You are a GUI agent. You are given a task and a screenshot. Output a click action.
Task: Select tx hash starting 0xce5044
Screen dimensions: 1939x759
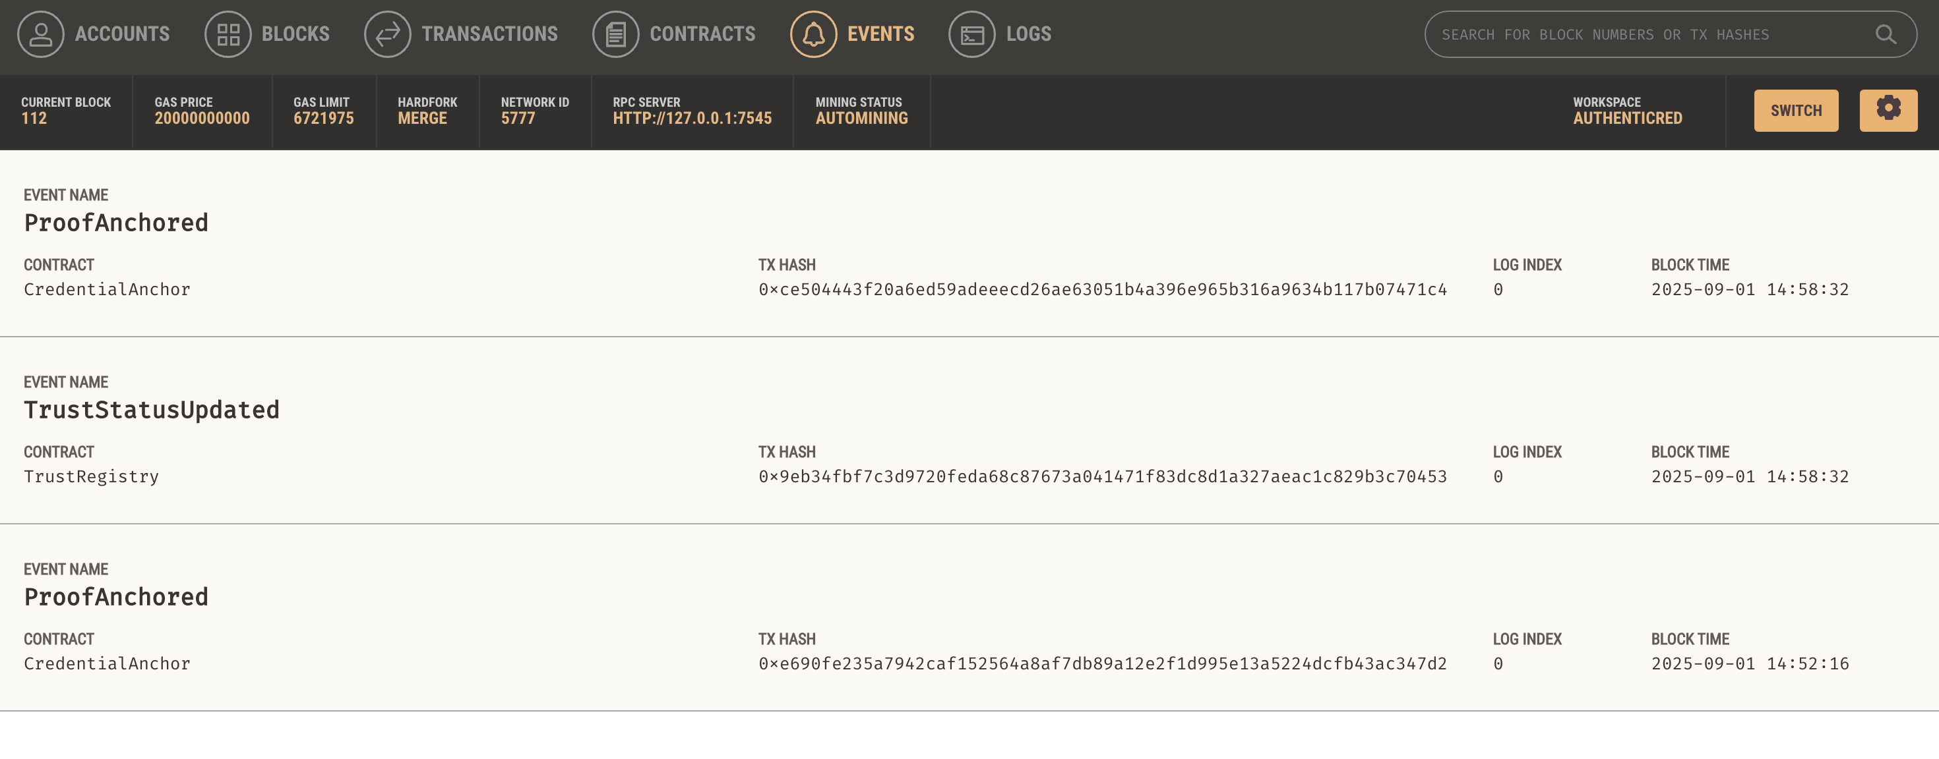[1102, 290]
